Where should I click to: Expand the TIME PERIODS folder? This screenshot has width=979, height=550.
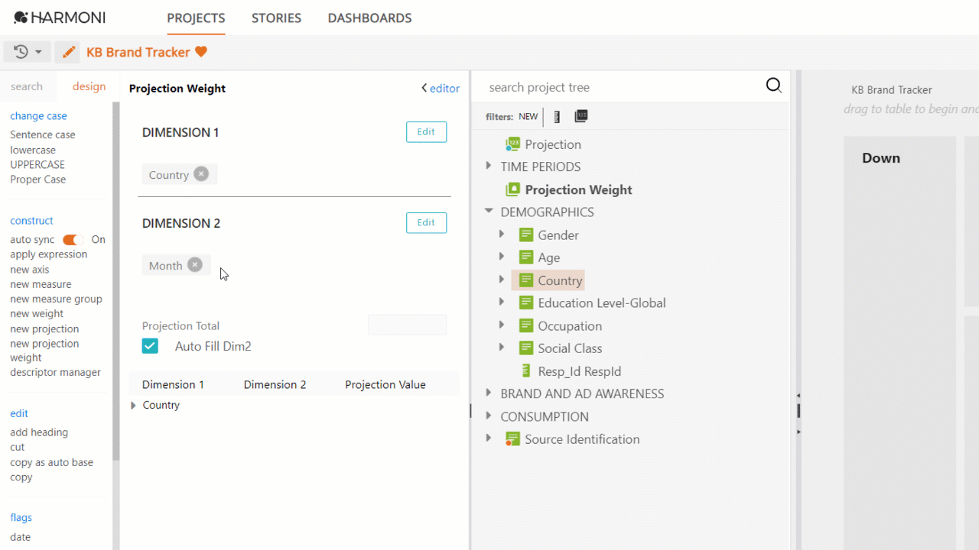pos(489,166)
